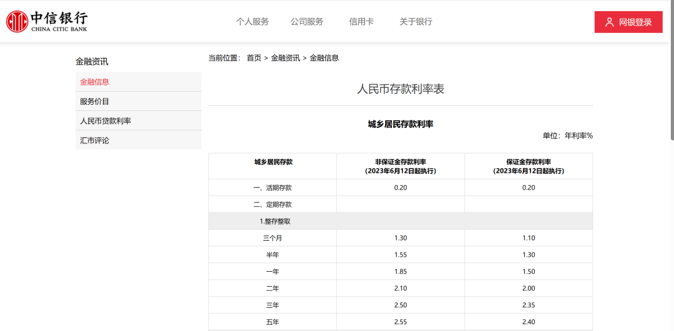
Task: Go to 首页 via breadcrumb
Action: point(254,58)
